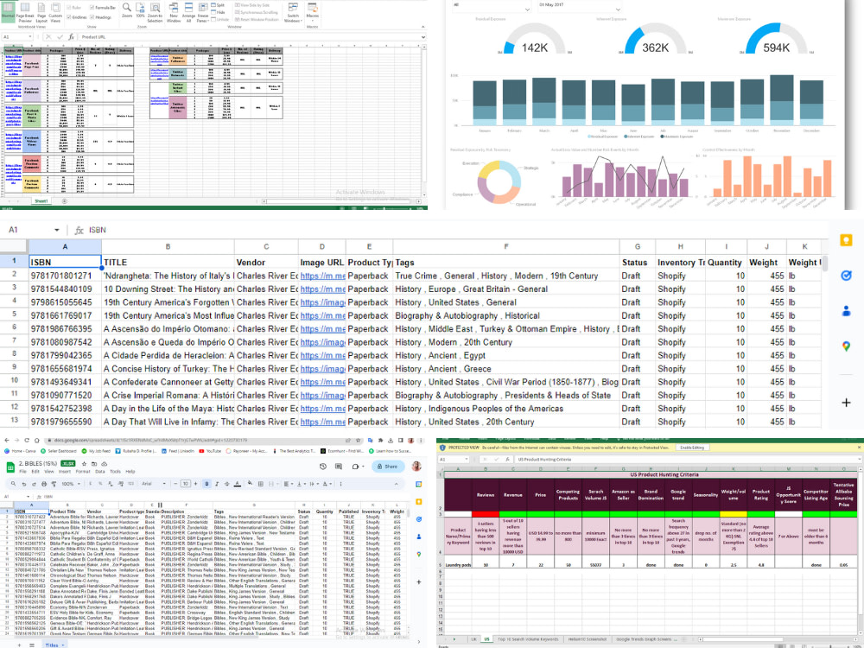This screenshot has width=864, height=648.
Task: Click Arrange All in Excel ribbon
Action: point(188,12)
